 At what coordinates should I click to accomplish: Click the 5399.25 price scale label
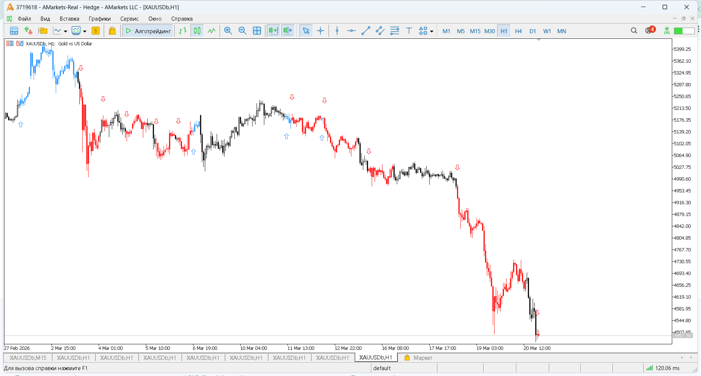click(682, 49)
